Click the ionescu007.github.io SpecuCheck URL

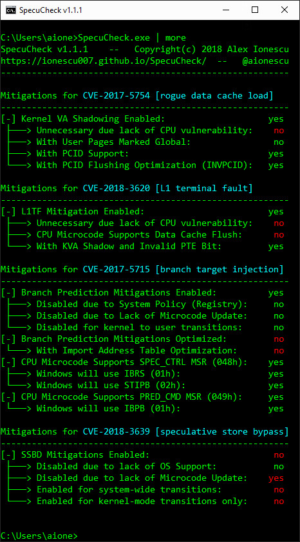(x=104, y=61)
